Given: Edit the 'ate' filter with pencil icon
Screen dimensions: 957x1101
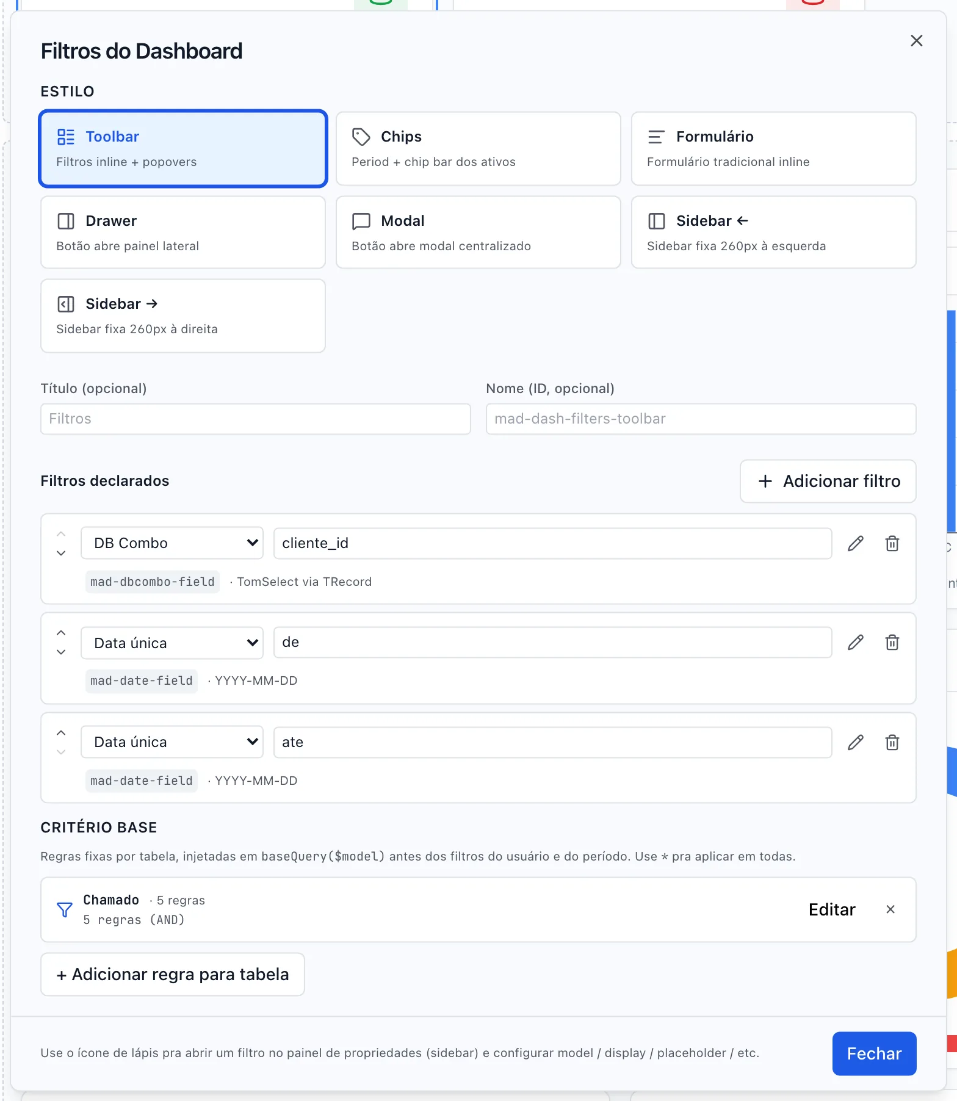Looking at the screenshot, I should coord(856,742).
